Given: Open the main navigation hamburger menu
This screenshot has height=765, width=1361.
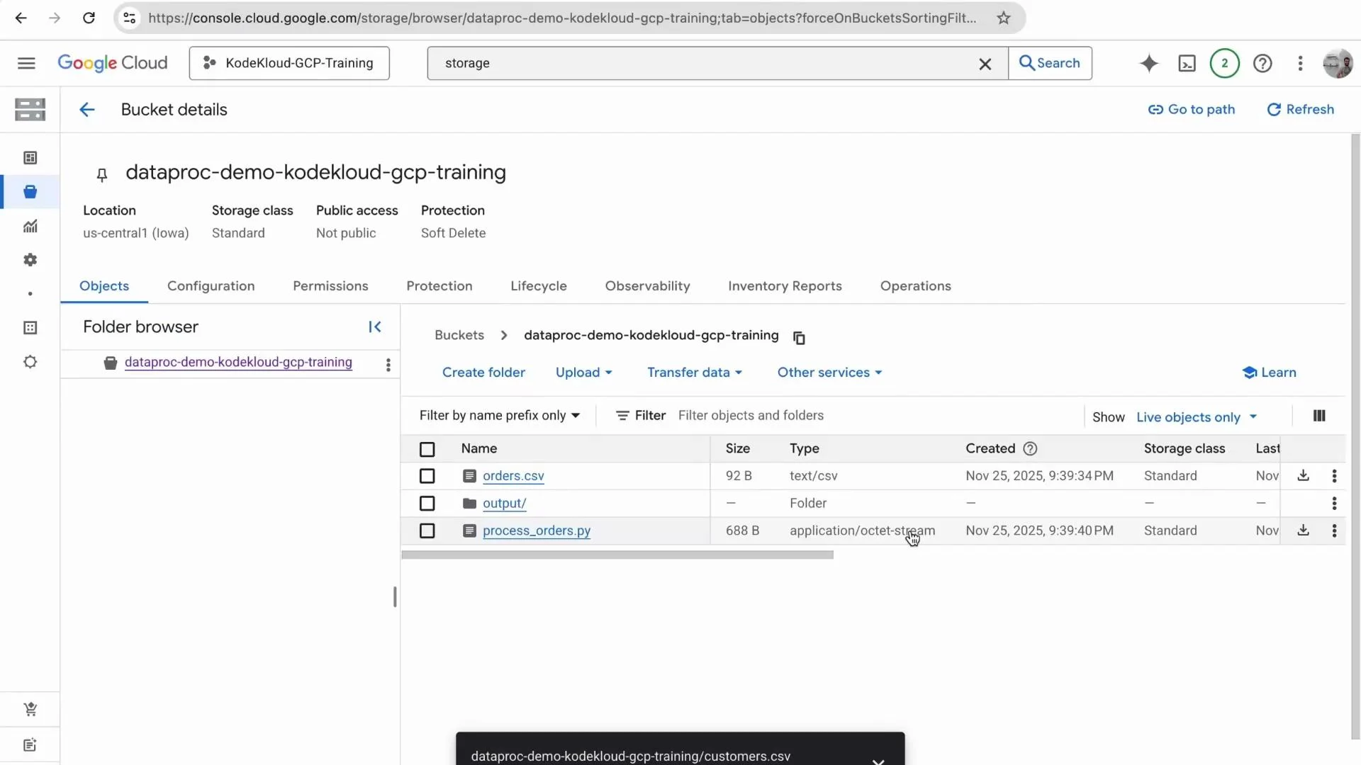Looking at the screenshot, I should pyautogui.click(x=26, y=63).
